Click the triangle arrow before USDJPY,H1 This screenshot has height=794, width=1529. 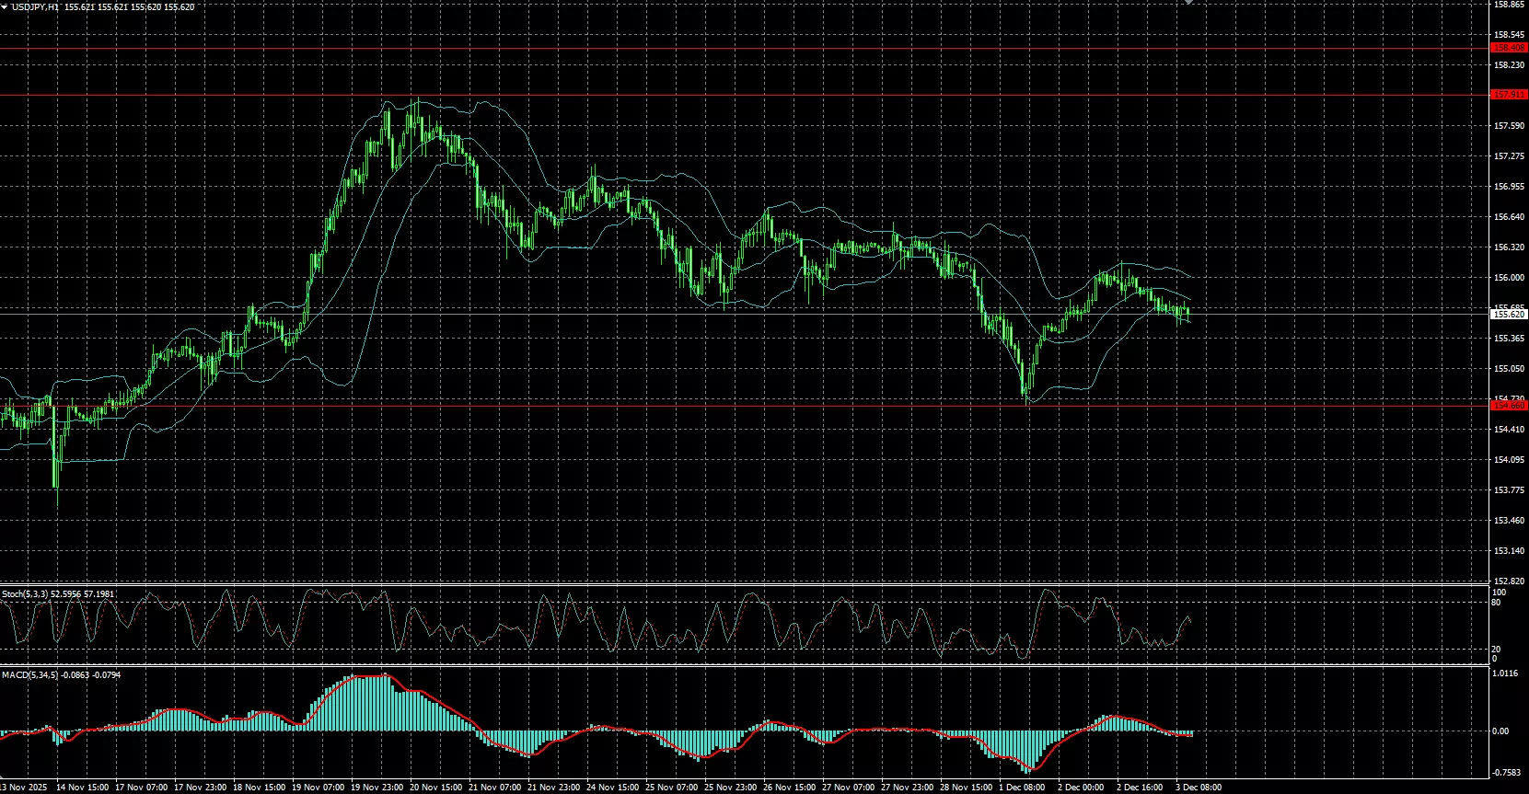5,6
